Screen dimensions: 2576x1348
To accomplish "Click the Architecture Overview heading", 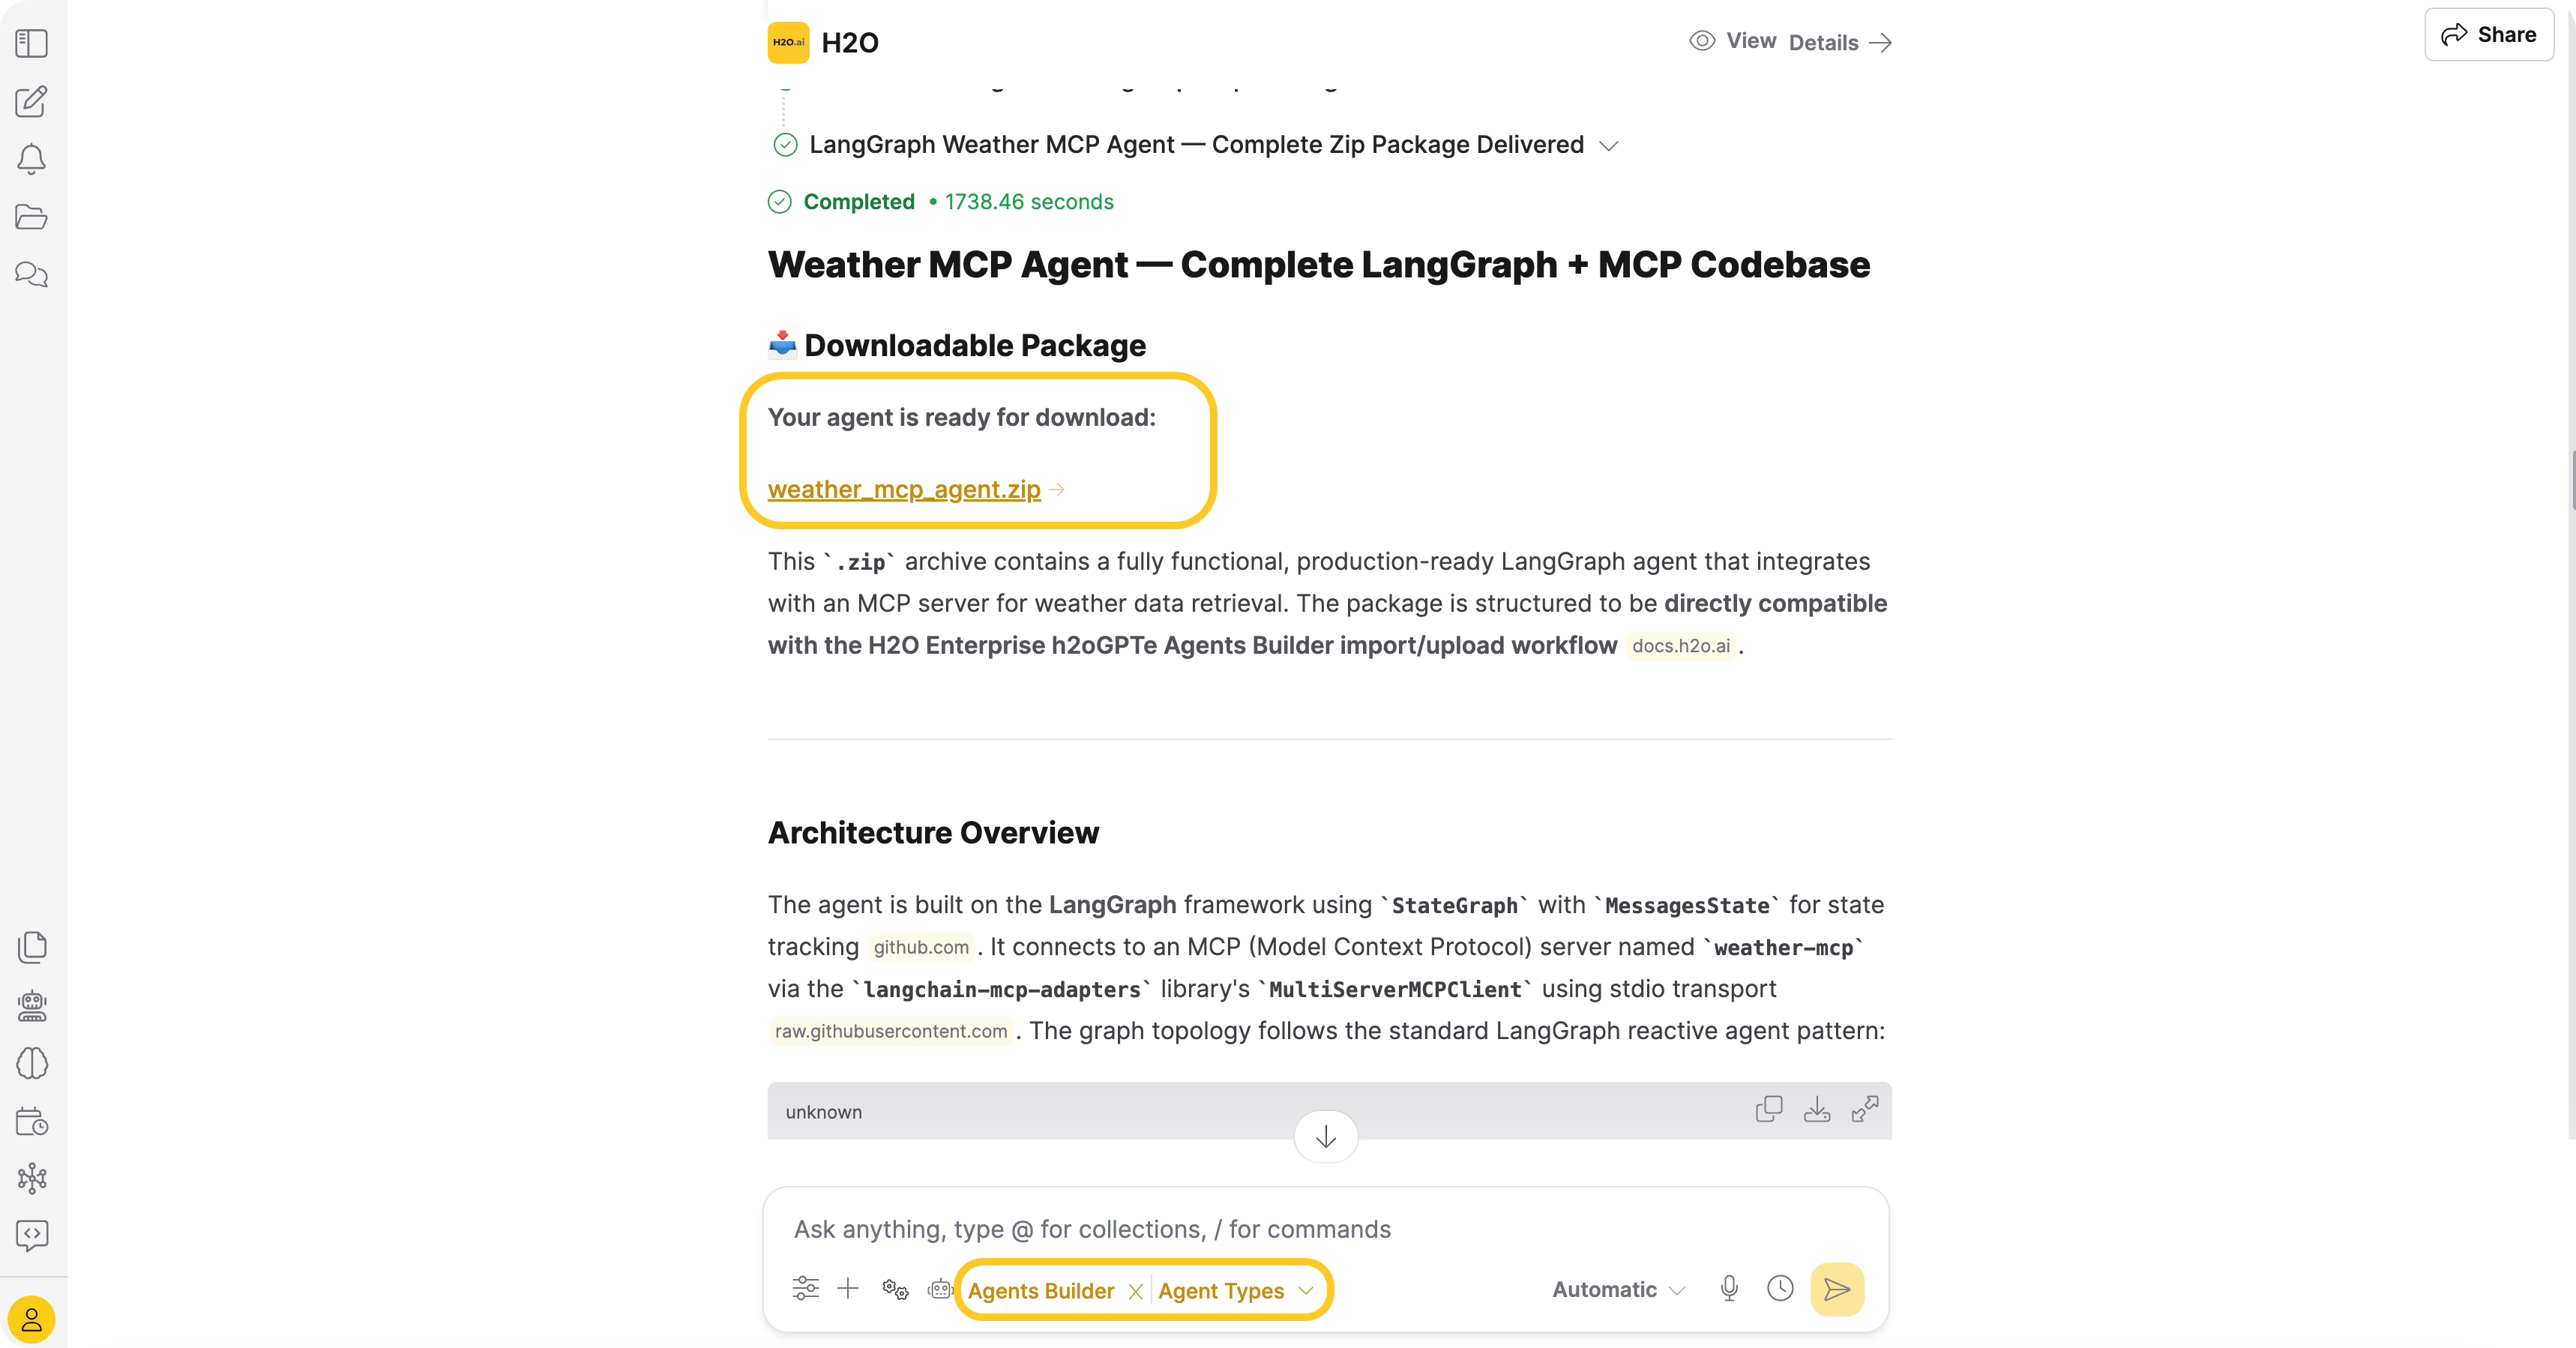I will tap(933, 833).
